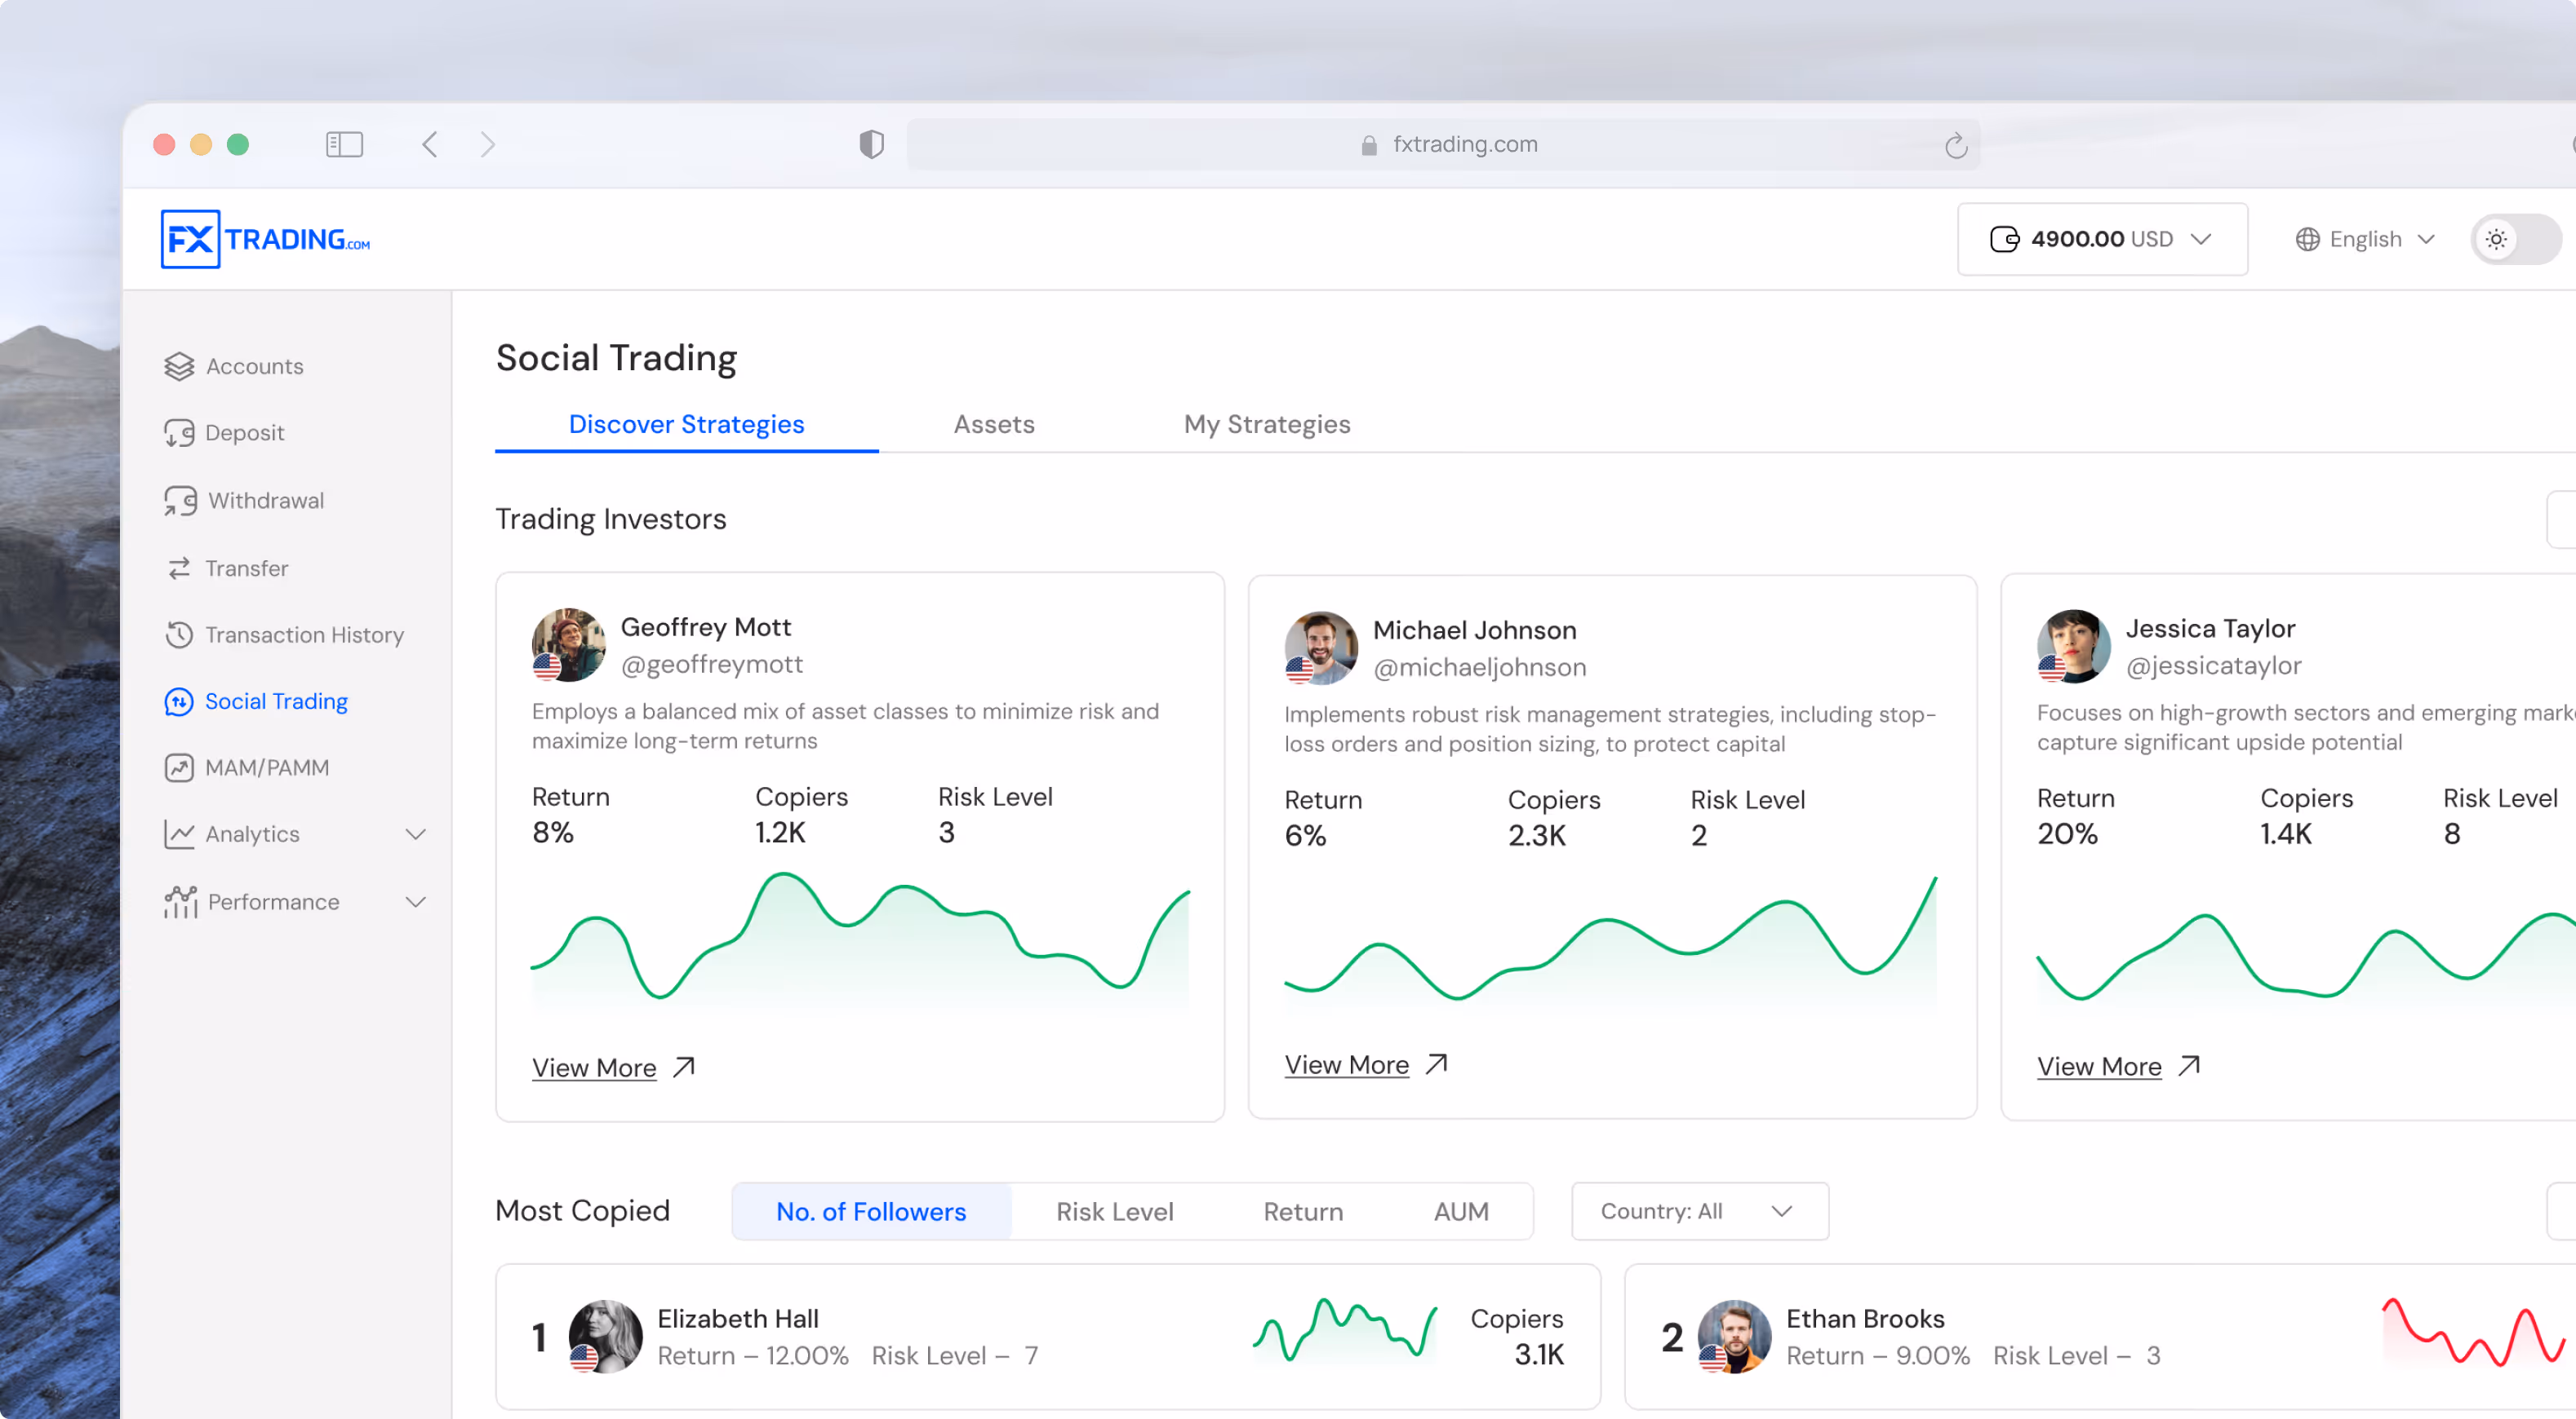This screenshot has height=1419, width=2576.
Task: Click the browser sidebar toggle icon
Action: (344, 144)
